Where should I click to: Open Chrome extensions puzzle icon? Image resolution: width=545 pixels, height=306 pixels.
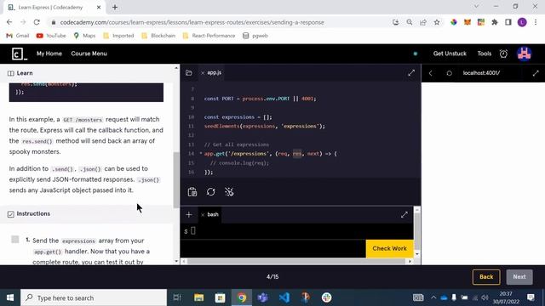(495, 22)
